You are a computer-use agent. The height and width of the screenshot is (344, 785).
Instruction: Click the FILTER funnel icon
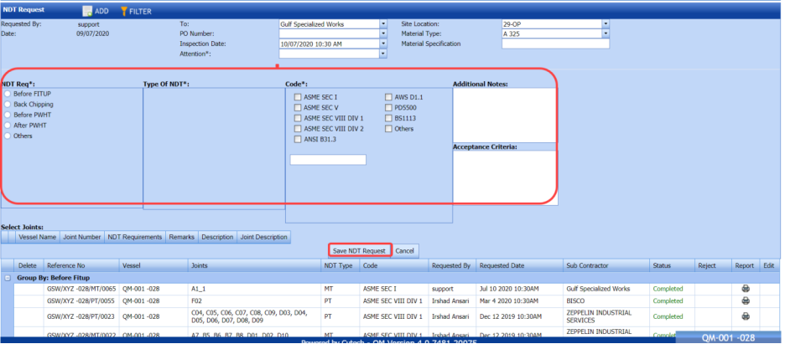coord(124,12)
